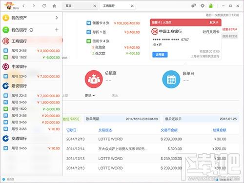Click the 默认卡 label on card header
This screenshot has width=244, height=183.
214,22
